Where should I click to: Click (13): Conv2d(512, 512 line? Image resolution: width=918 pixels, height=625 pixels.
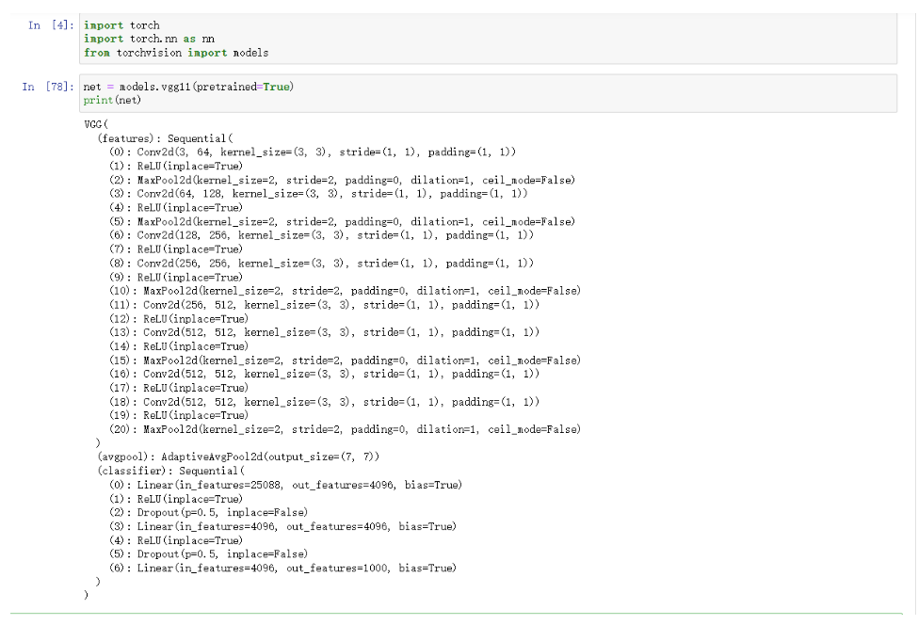[x=324, y=332]
